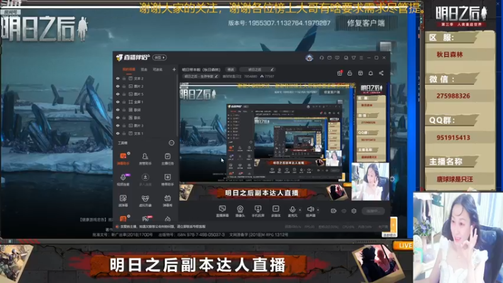Image resolution: width=503 pixels, height=283 pixels.
Task: Open the mode switch pill next to logo
Action: click(160, 57)
